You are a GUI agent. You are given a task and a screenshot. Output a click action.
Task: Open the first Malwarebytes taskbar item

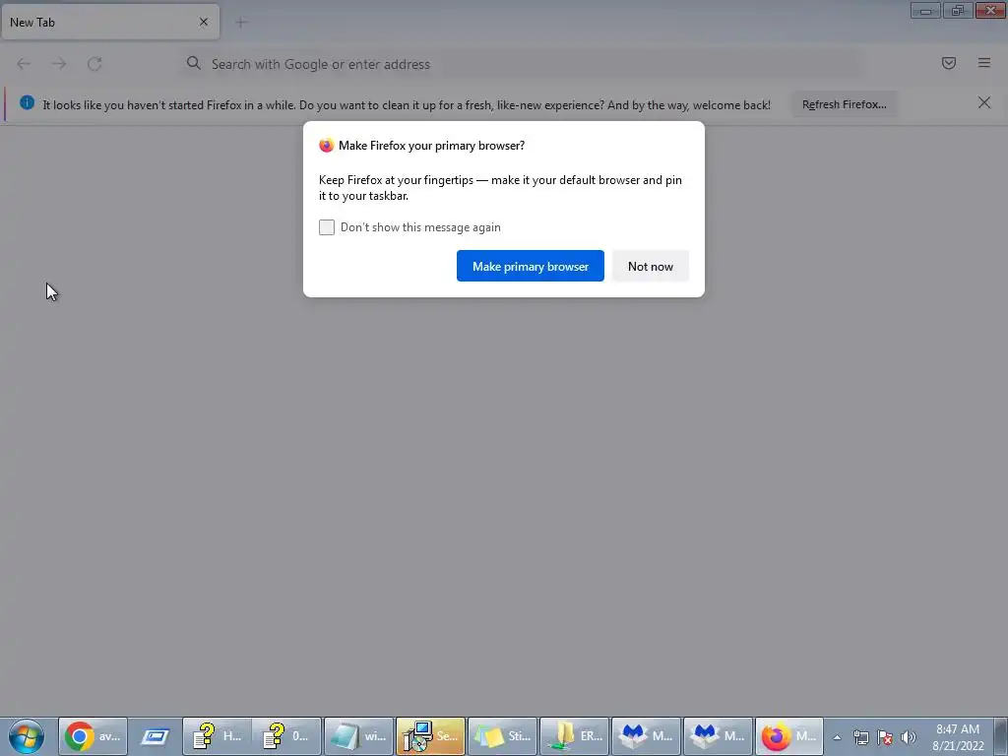point(646,736)
